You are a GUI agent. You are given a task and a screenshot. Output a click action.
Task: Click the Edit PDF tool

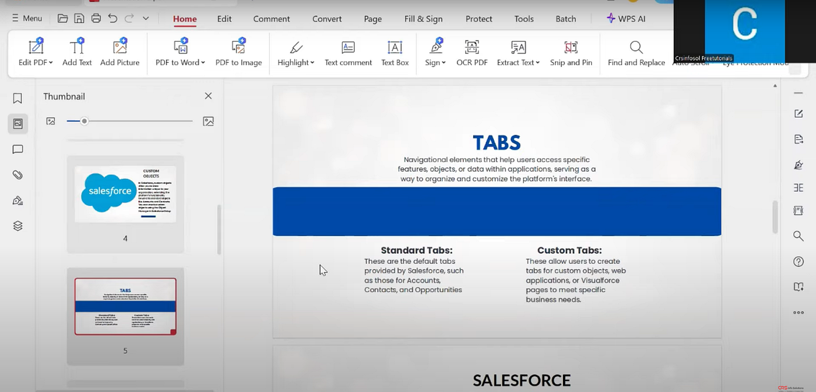point(36,52)
